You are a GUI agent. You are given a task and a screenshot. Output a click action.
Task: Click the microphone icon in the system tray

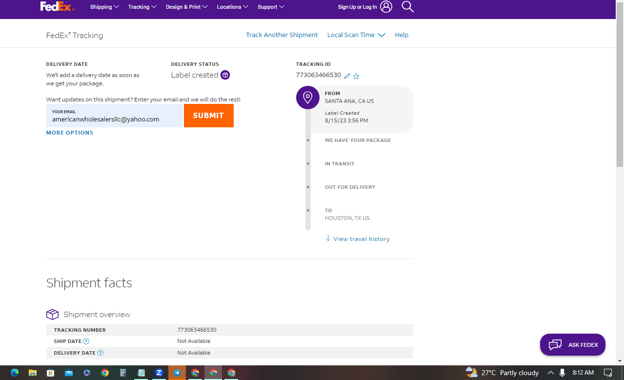[x=562, y=373]
